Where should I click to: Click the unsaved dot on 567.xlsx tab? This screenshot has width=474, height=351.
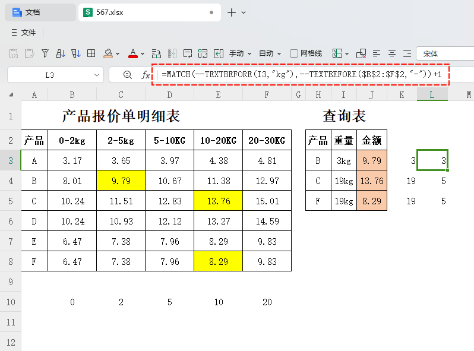pyautogui.click(x=211, y=12)
